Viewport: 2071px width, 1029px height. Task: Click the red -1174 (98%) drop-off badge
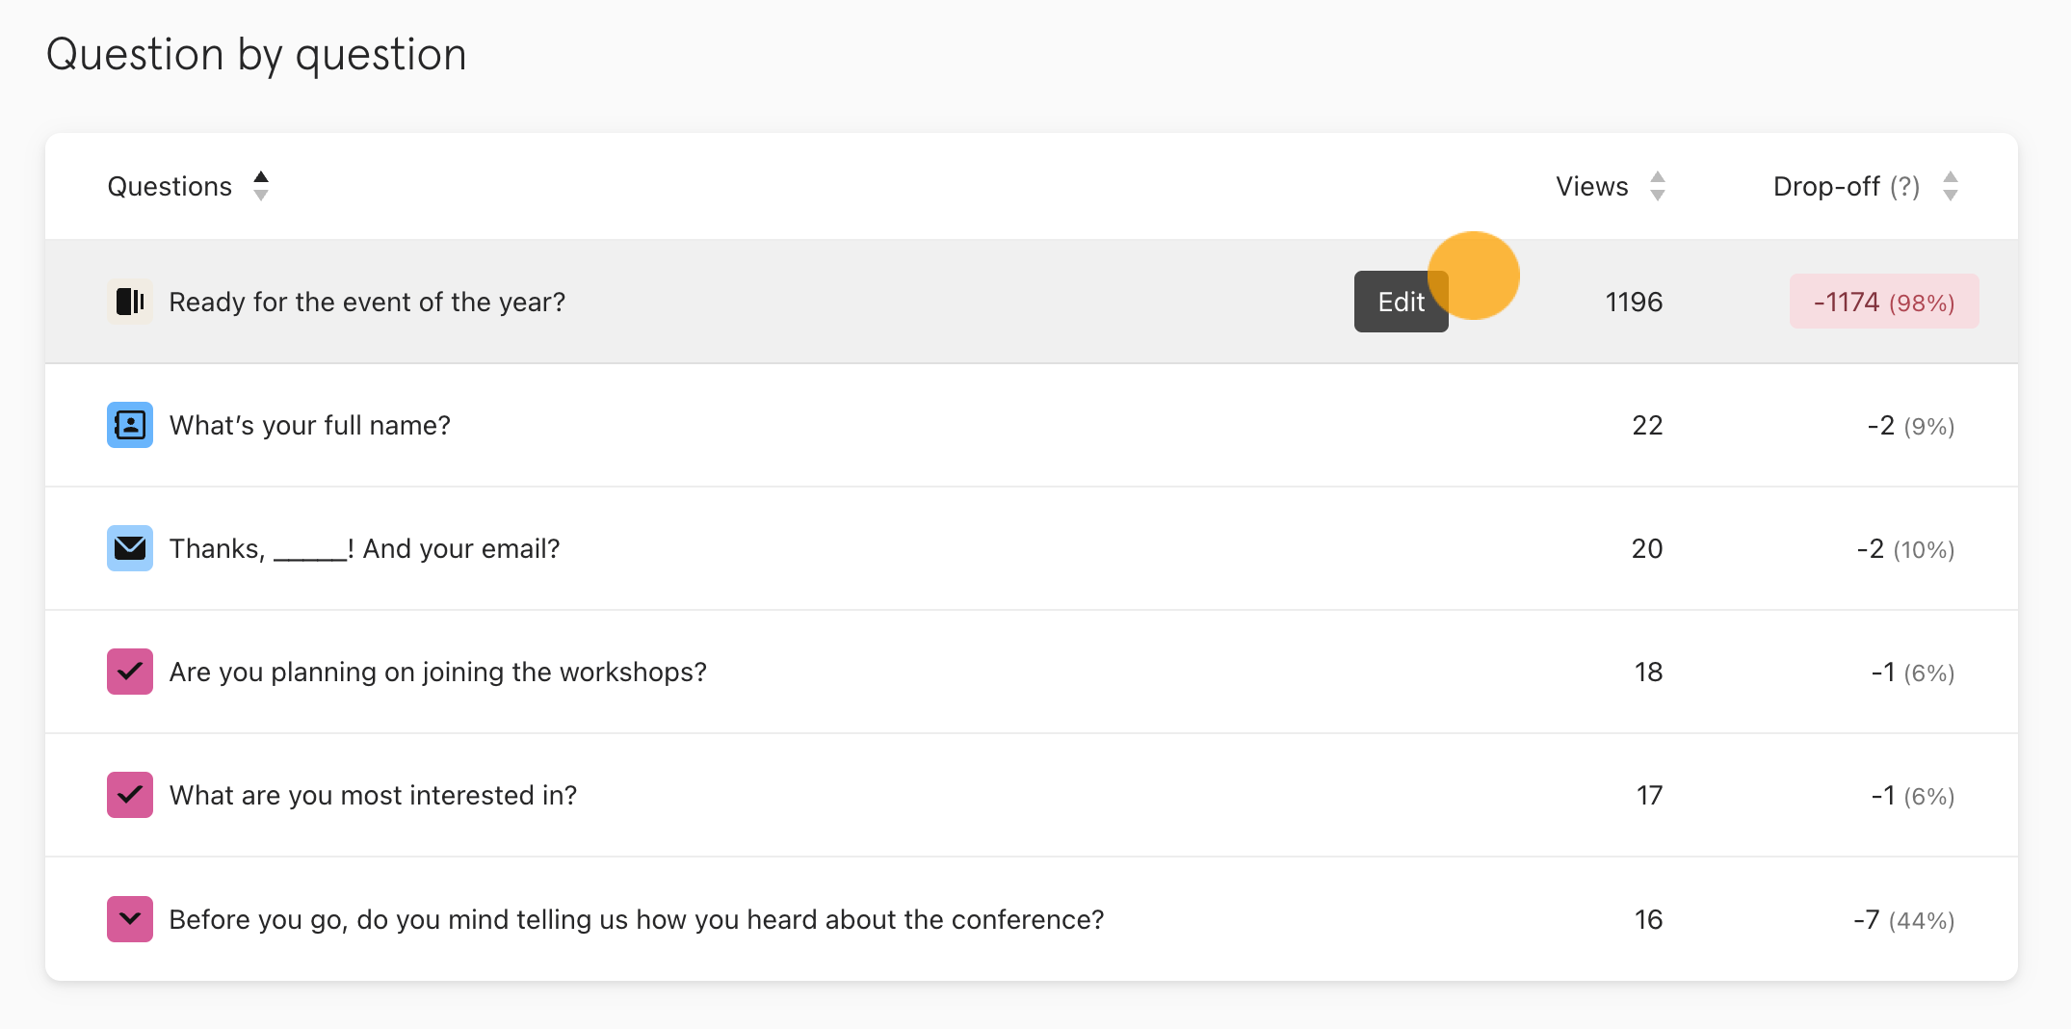pos(1883,303)
